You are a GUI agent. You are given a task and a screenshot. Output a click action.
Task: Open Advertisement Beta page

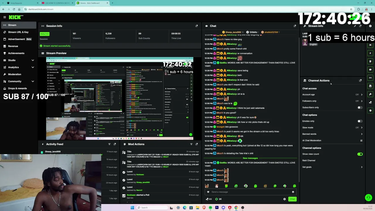(x=18, y=39)
